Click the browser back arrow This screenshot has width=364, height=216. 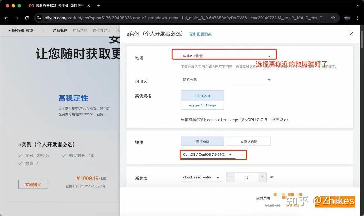pyautogui.click(x=6, y=18)
